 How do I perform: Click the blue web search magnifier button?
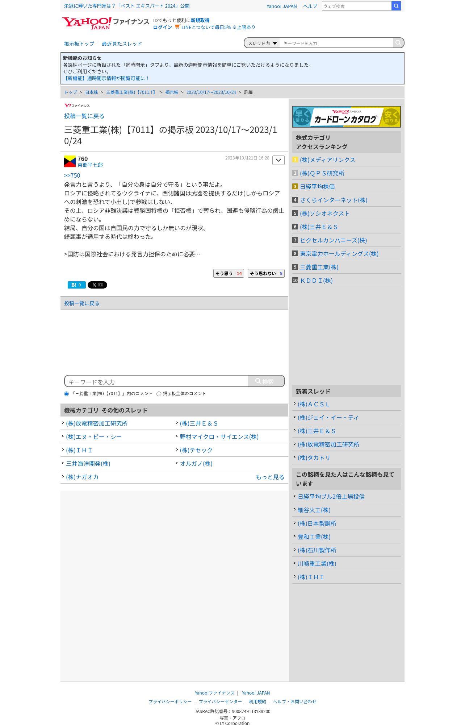396,6
